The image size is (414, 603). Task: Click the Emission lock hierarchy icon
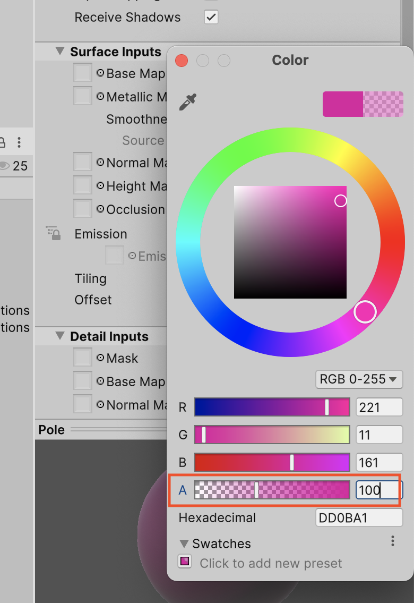point(53,233)
